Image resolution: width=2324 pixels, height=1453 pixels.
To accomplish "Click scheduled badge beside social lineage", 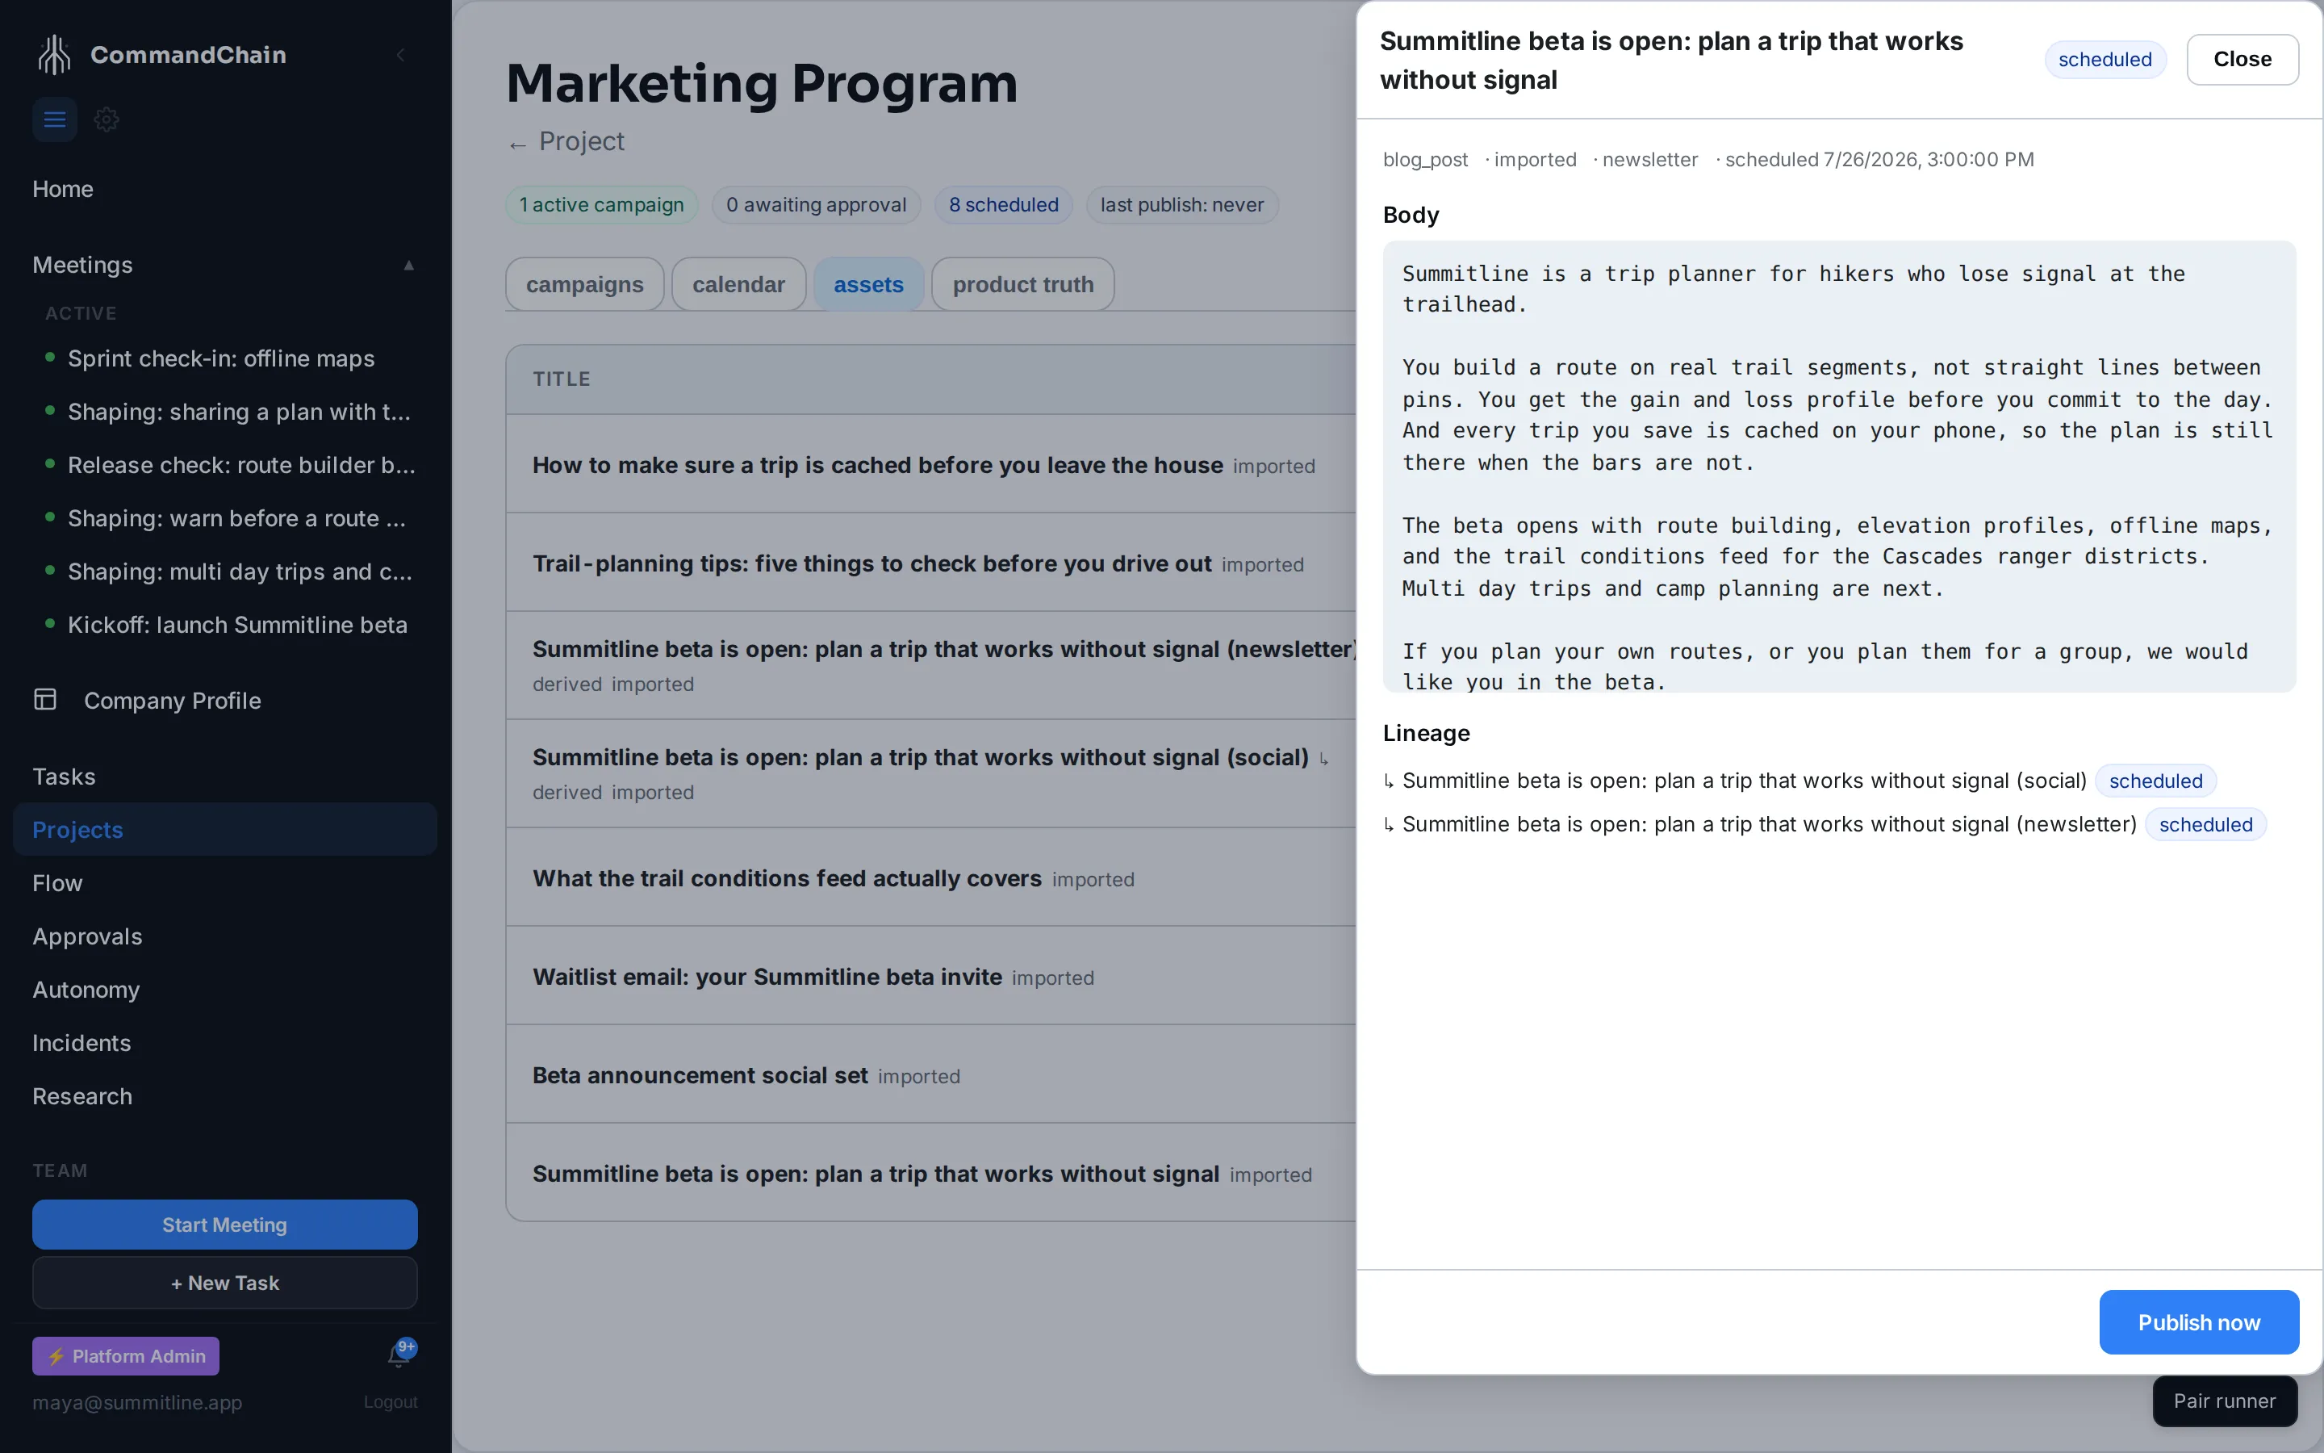I will pyautogui.click(x=2155, y=781).
